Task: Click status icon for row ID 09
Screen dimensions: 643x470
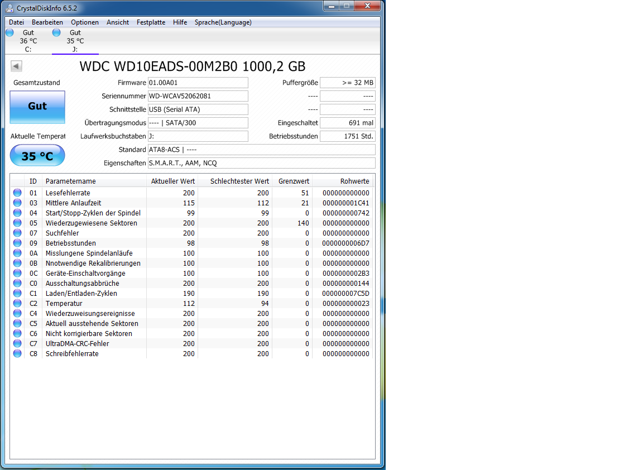Action: tap(17, 243)
